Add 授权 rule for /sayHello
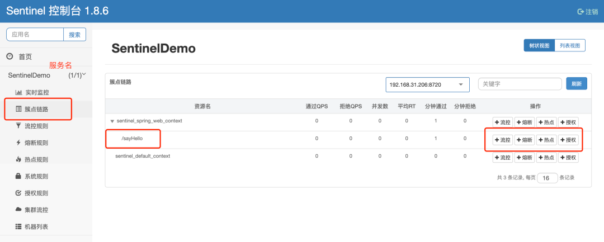Image resolution: width=604 pixels, height=242 pixels. [x=568, y=140]
